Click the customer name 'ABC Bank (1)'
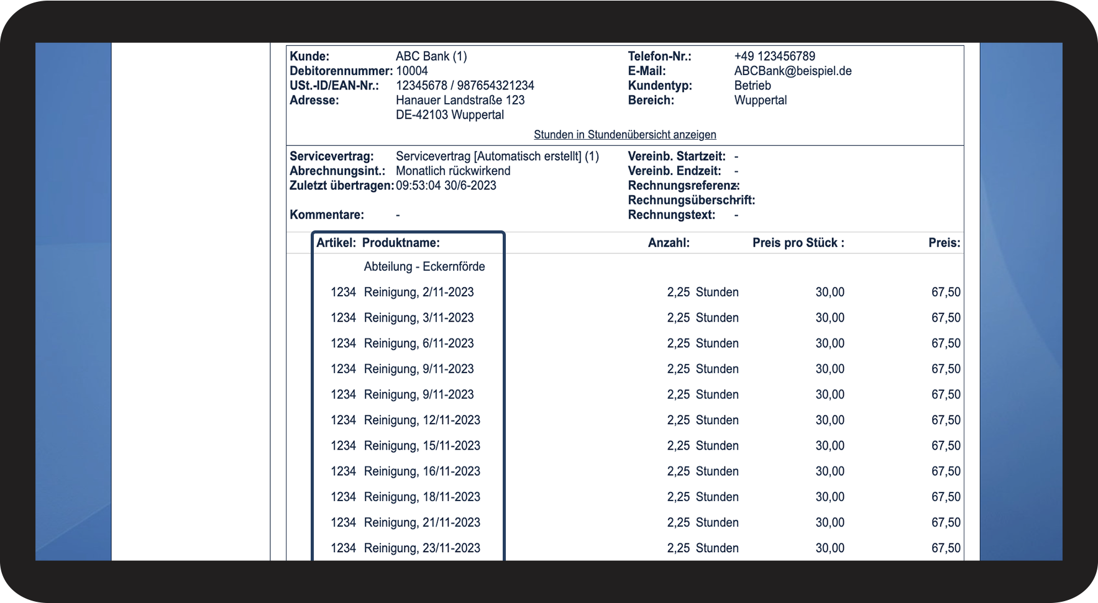The height and width of the screenshot is (603, 1098). coord(431,57)
